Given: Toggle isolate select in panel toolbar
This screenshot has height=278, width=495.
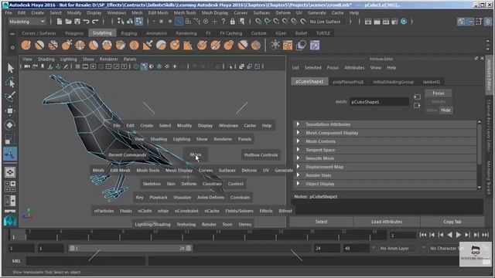Looking at the screenshot, I should [x=230, y=66].
